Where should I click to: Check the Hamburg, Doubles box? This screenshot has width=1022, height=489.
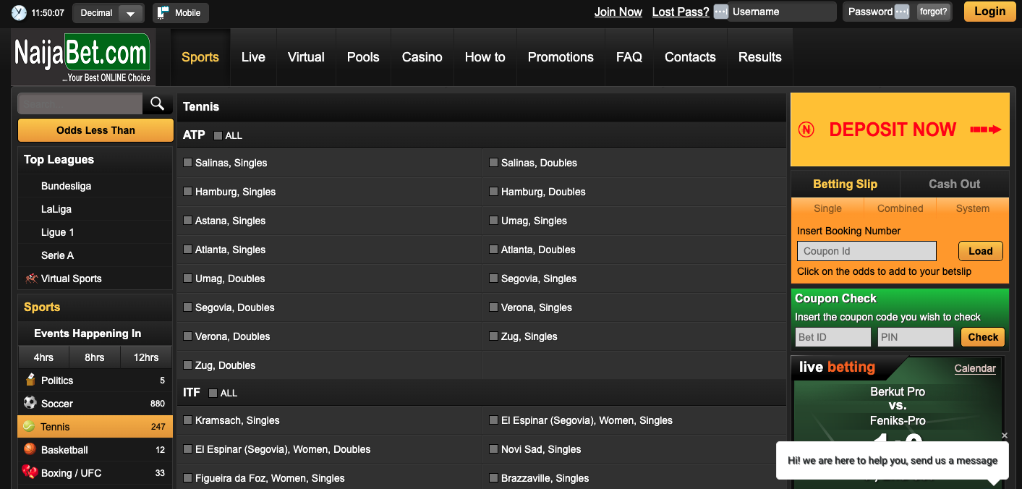pos(494,191)
